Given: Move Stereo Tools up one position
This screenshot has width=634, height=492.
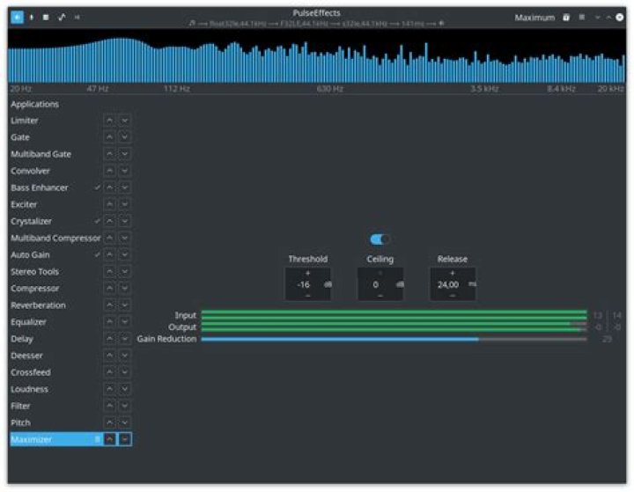Looking at the screenshot, I should click(109, 272).
